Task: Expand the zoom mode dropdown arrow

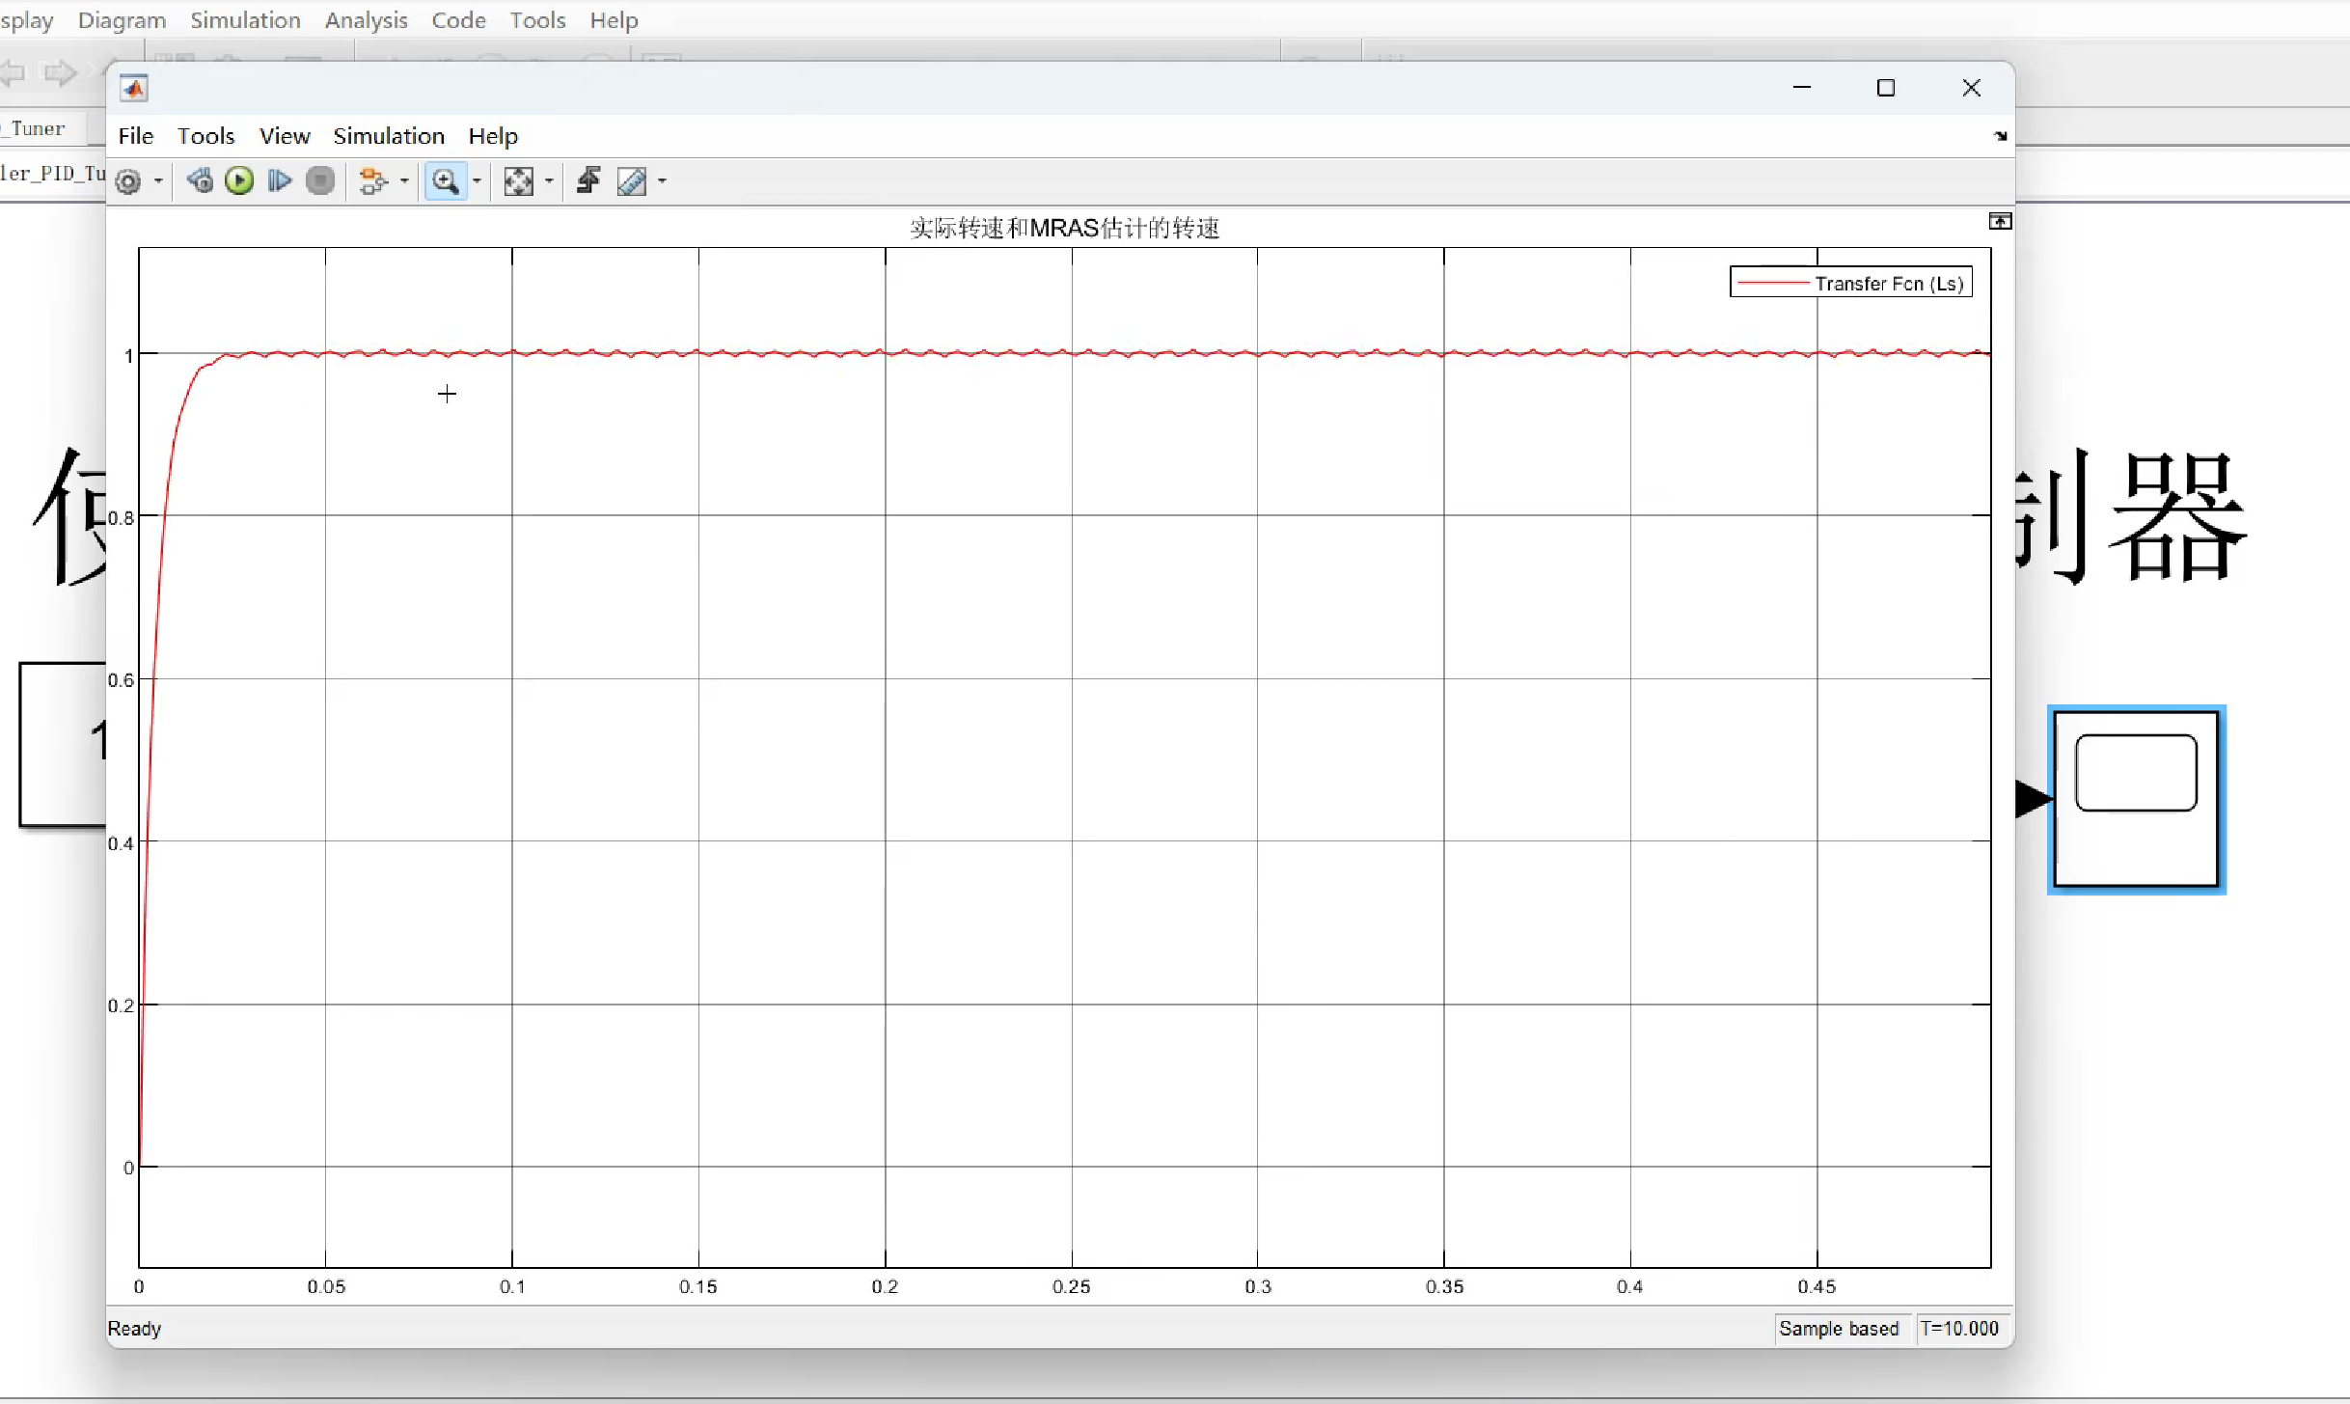Action: click(x=477, y=181)
